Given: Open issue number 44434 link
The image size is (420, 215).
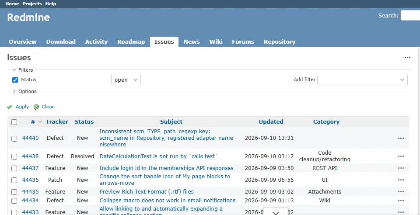Looking at the screenshot, I should (30, 200).
